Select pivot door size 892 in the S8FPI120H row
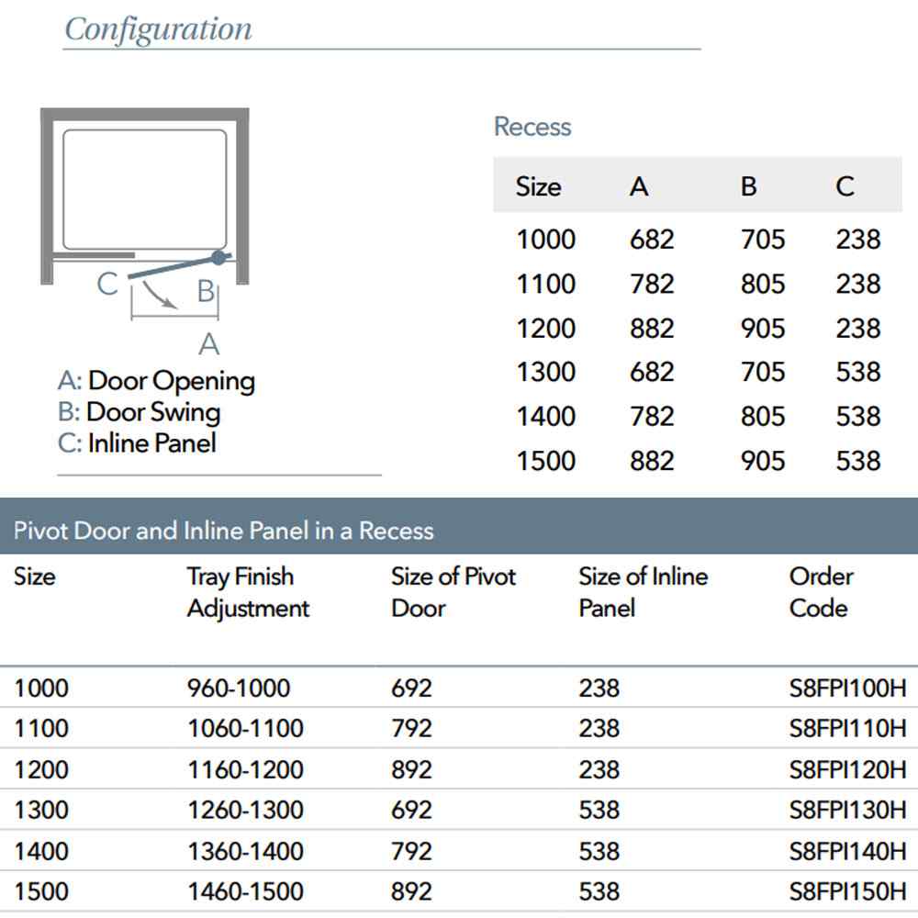The height and width of the screenshot is (918, 918). click(x=411, y=770)
